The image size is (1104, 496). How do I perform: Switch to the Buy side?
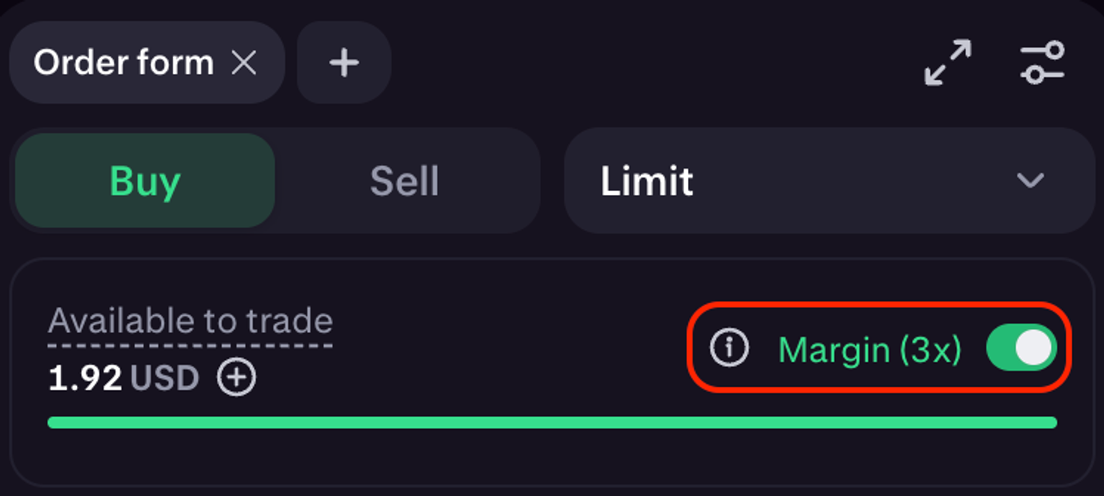point(144,180)
